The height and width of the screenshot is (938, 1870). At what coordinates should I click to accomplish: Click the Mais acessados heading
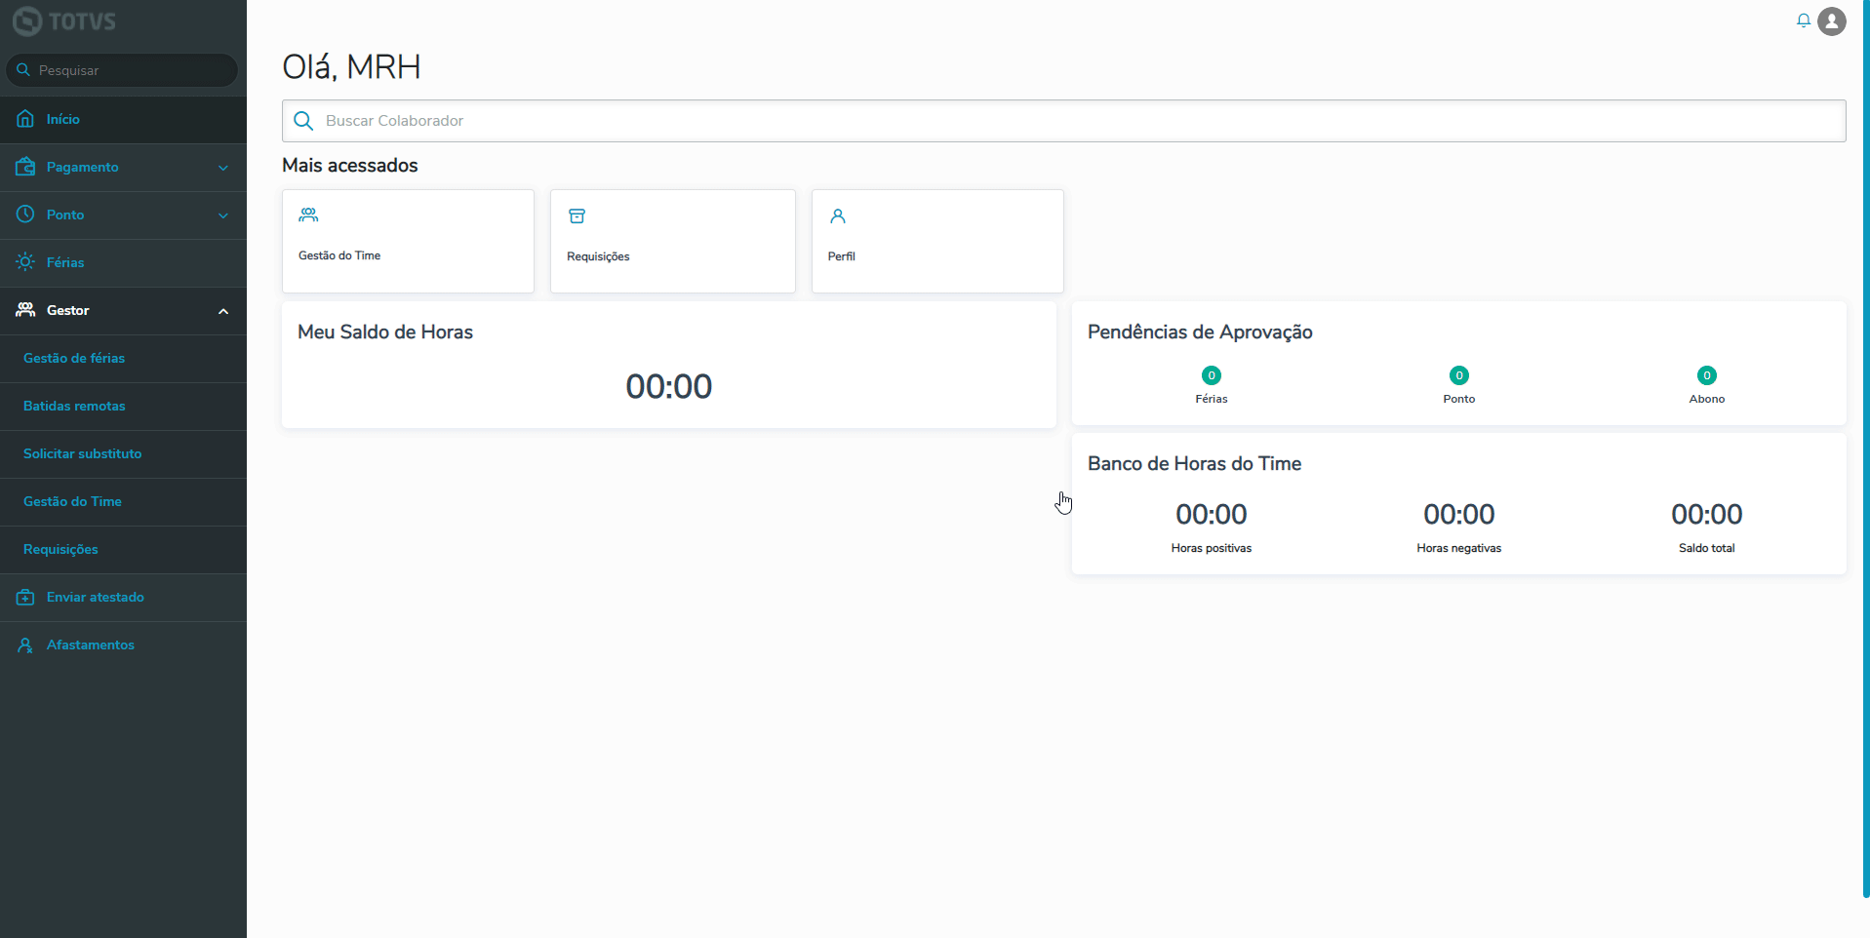pos(350,165)
